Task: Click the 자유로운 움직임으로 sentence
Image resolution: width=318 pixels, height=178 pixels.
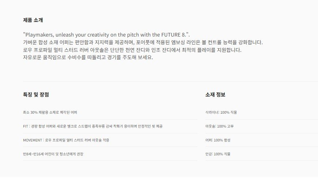Action: [88, 57]
